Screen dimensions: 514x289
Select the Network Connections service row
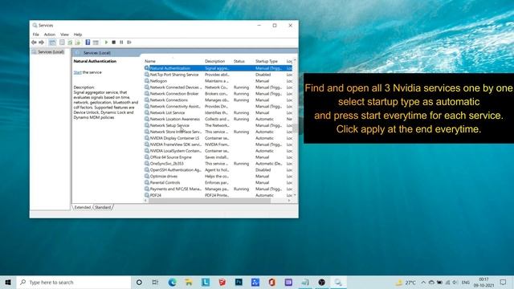[x=218, y=100]
